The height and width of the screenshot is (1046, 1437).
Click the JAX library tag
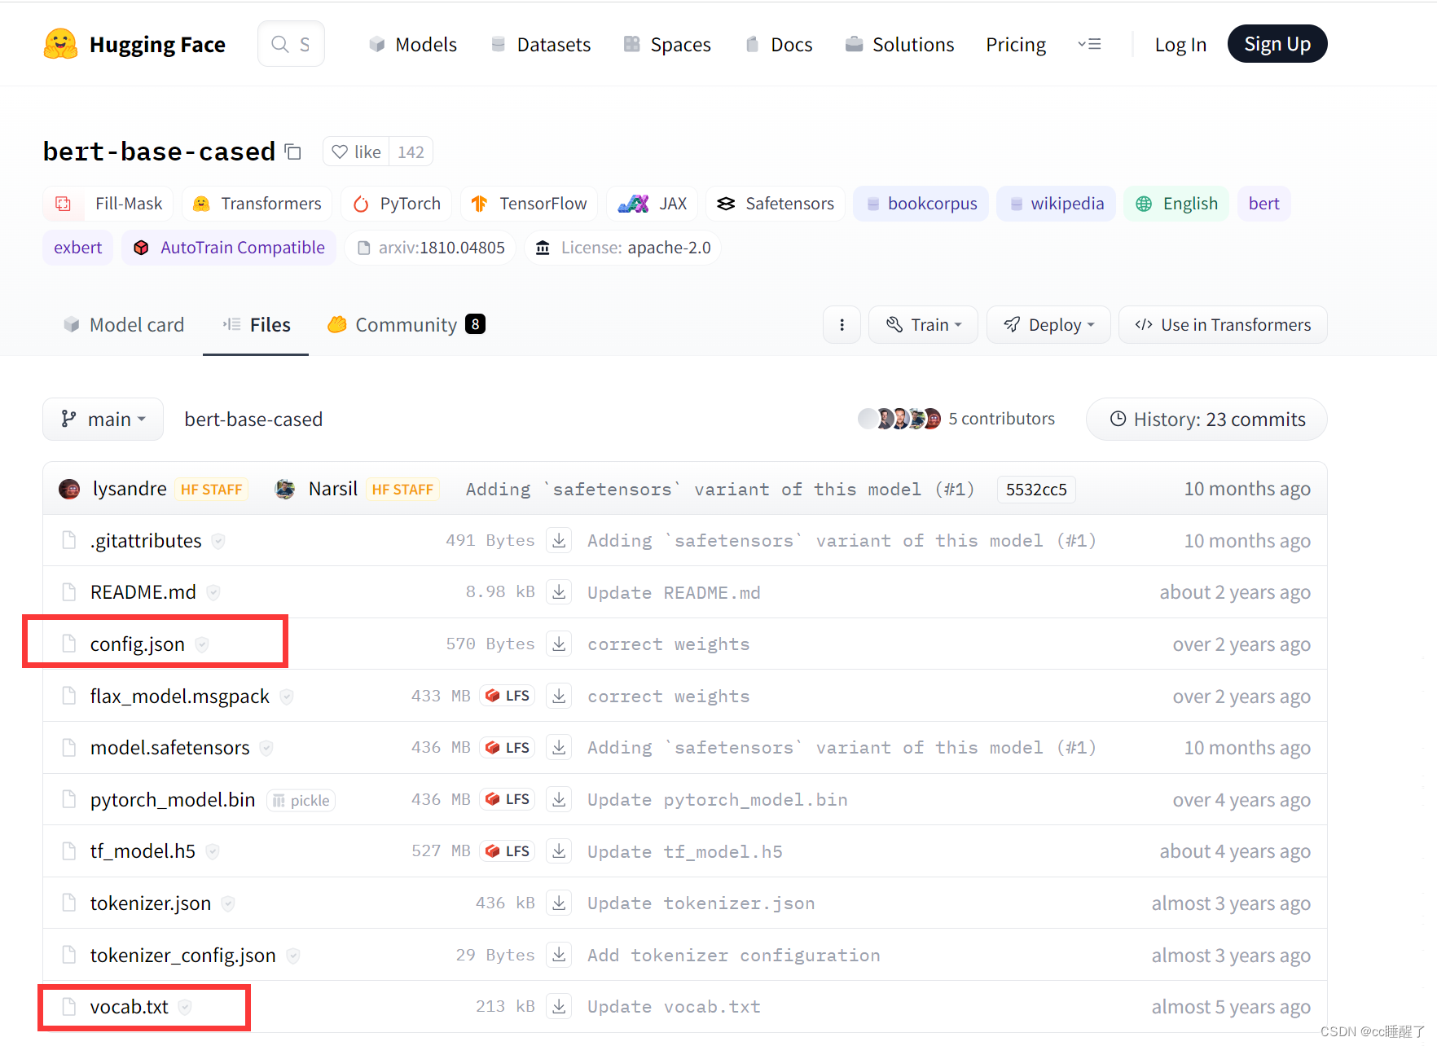click(x=653, y=204)
